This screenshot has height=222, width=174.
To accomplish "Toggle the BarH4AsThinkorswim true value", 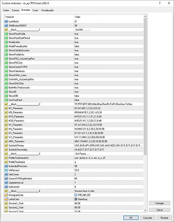I will [77, 88].
